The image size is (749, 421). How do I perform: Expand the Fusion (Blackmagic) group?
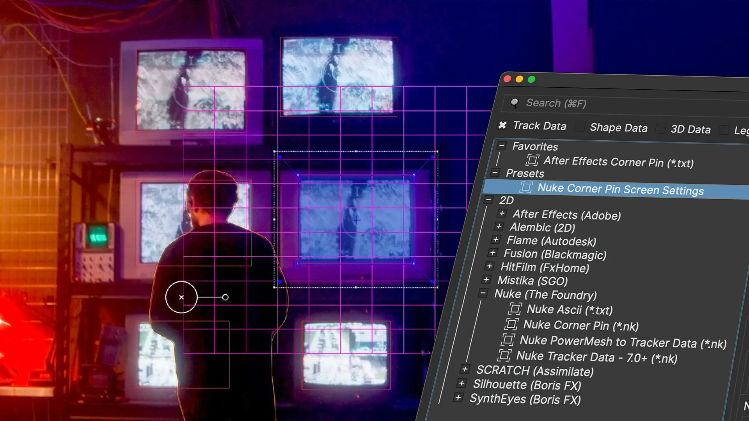click(493, 253)
